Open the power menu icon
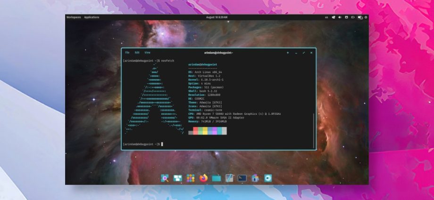 (366, 17)
